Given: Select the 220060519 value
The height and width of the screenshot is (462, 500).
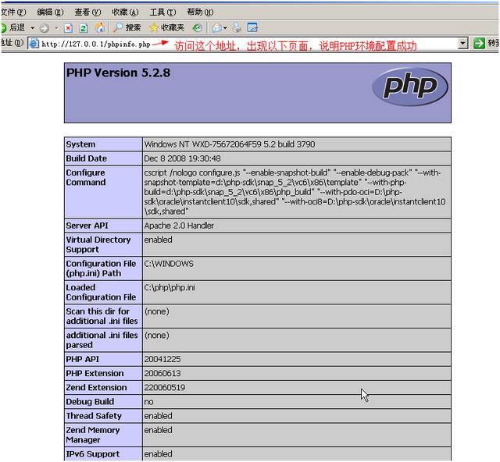Looking at the screenshot, I should point(165,387).
